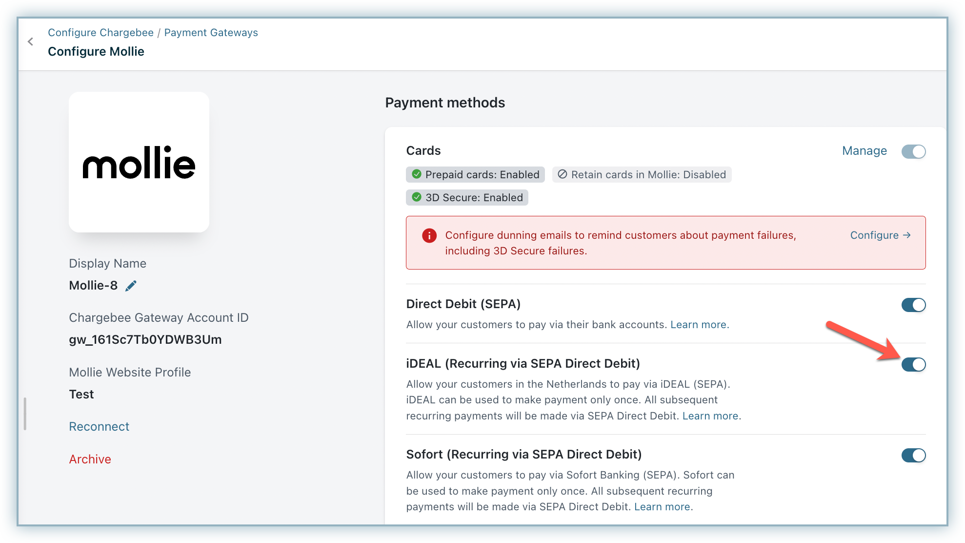
Task: Click the back chevron arrow icon
Action: [31, 42]
